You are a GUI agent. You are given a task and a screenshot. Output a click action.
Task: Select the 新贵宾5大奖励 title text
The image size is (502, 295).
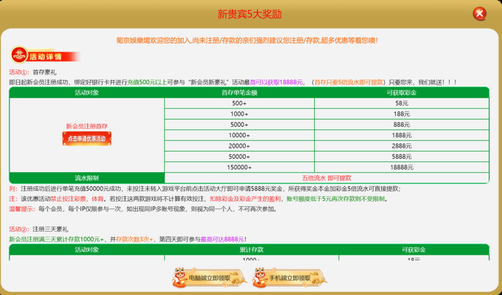(250, 14)
